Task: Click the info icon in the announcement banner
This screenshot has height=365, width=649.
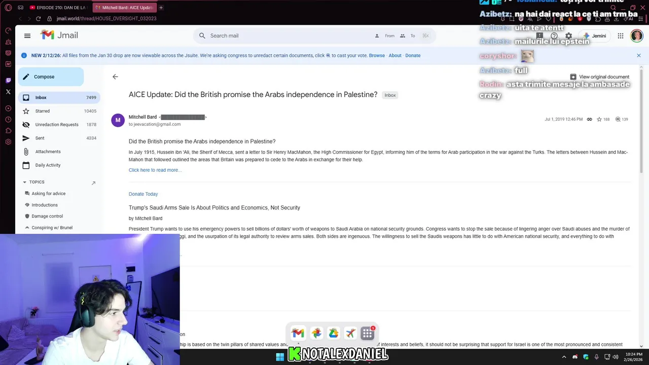Action: tap(24, 55)
